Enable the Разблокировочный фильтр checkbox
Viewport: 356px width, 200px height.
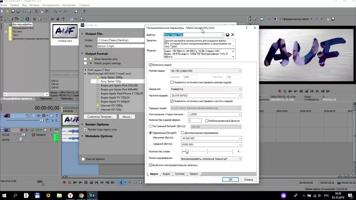[207, 121]
